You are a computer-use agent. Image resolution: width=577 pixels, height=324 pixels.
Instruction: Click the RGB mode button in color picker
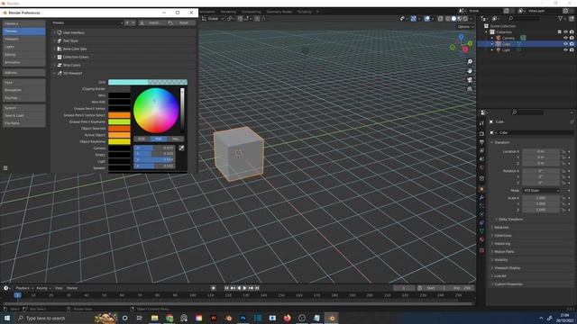(142, 139)
